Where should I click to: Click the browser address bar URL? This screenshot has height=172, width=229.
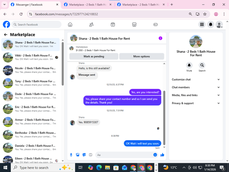(x=66, y=14)
